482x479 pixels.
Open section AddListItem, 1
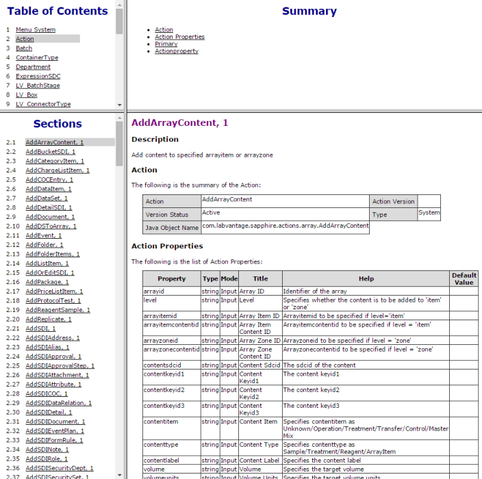(47, 263)
